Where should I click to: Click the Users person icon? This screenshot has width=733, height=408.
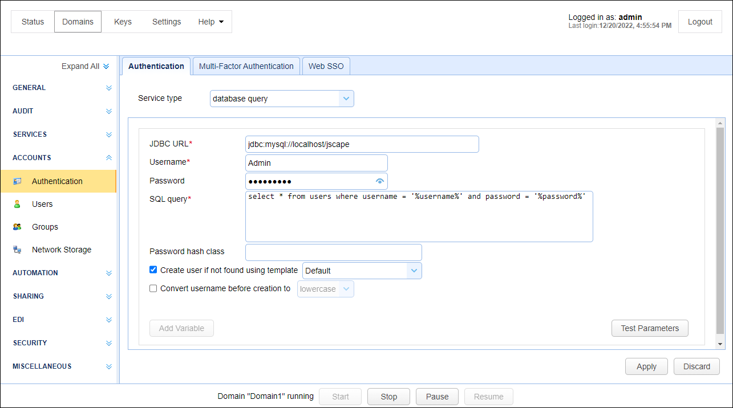pyautogui.click(x=17, y=204)
